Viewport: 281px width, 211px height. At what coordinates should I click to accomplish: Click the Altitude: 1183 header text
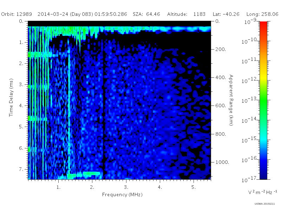pyautogui.click(x=186, y=14)
